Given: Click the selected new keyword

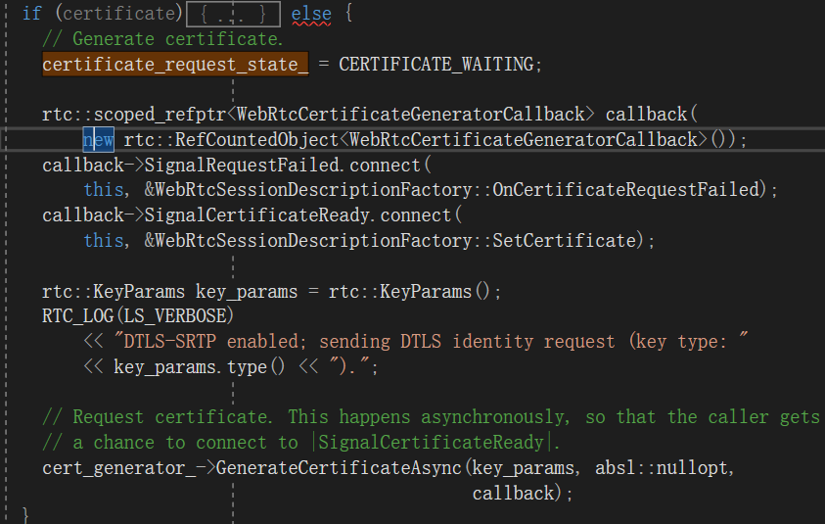Looking at the screenshot, I should click(x=98, y=140).
